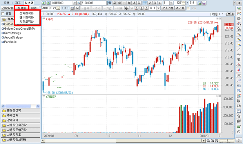Click the =종목 button
The height and width of the screenshot is (144, 243).
(x=86, y=8)
